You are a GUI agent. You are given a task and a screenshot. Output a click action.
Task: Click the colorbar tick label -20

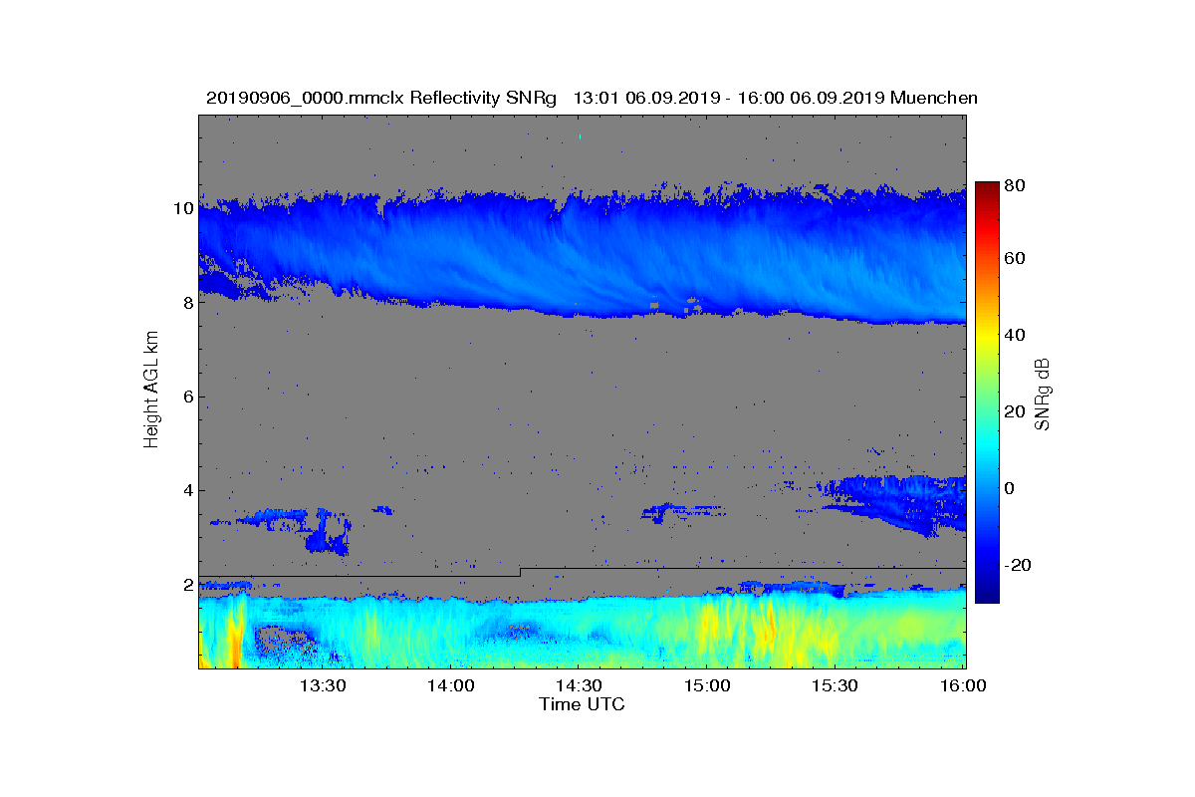coord(1019,566)
